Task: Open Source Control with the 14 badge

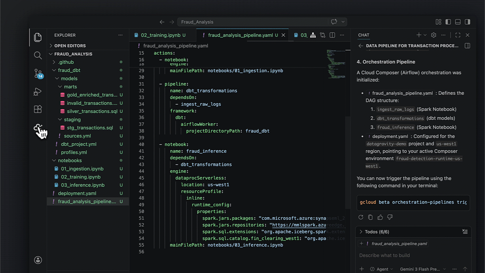Action: 38,73
